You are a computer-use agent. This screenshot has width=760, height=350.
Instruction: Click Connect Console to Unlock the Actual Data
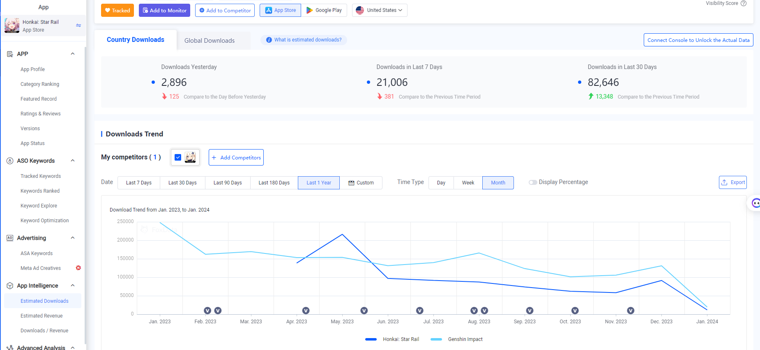(x=698, y=40)
